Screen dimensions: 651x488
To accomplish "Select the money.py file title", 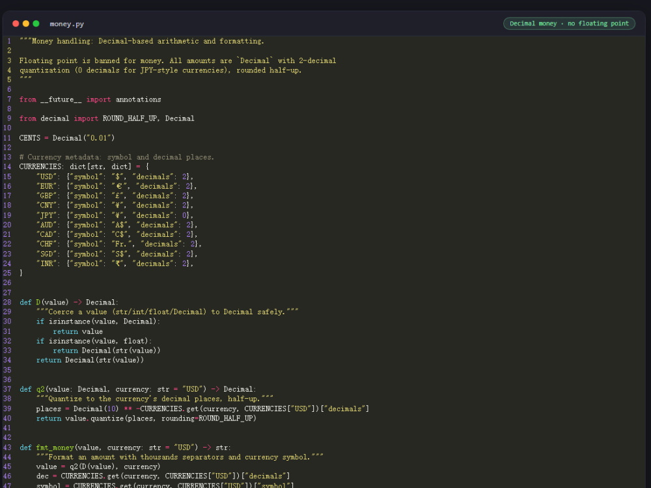I will [67, 24].
